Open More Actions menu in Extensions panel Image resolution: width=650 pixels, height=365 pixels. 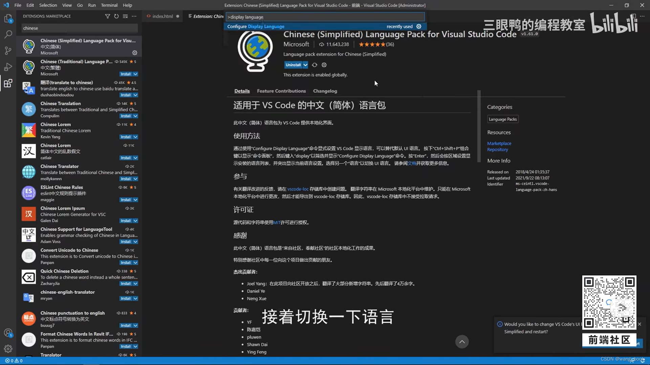[134, 16]
